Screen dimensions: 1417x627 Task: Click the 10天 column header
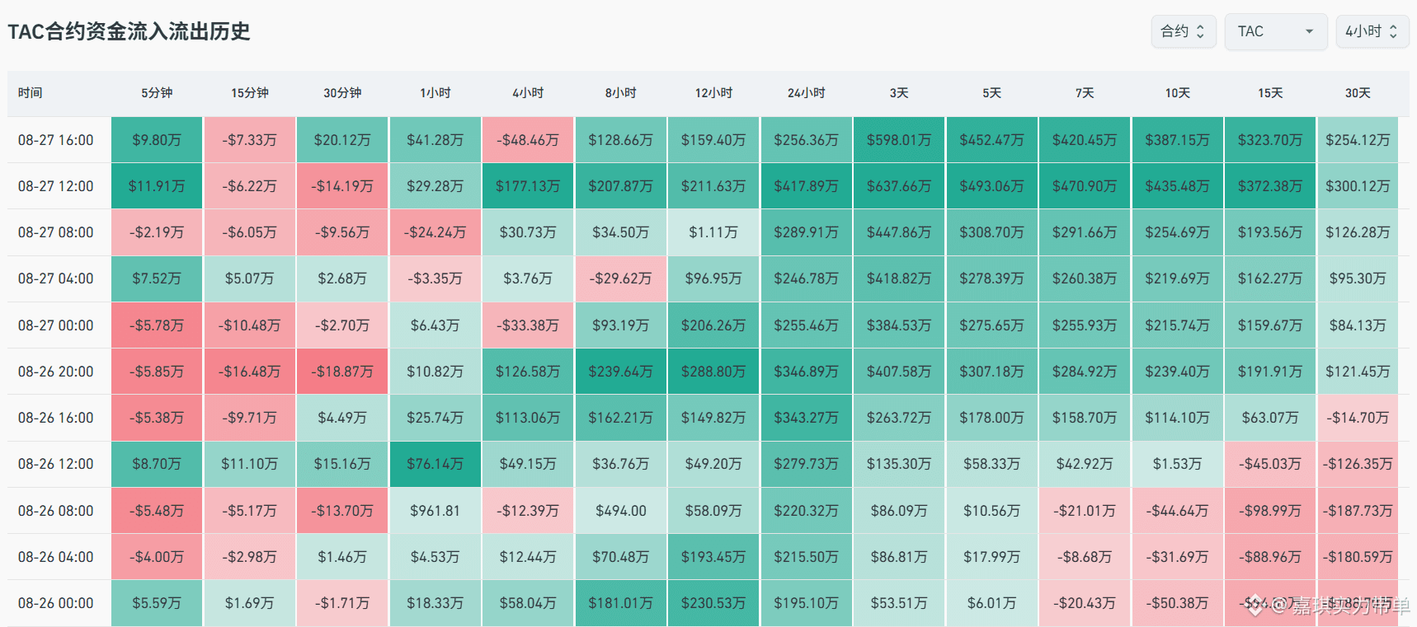tap(1177, 93)
